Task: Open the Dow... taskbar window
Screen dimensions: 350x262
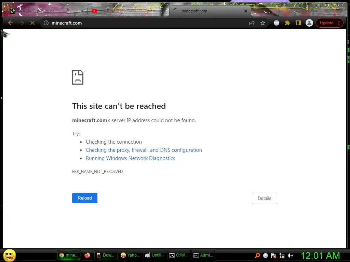Action: 106,255
